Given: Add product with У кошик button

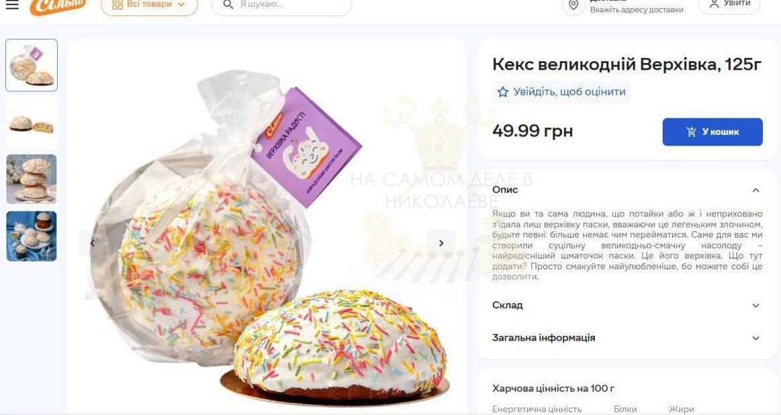Looking at the screenshot, I should point(713,132).
